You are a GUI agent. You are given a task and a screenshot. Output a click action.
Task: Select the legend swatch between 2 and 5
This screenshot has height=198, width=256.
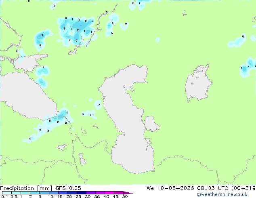click(x=35, y=193)
